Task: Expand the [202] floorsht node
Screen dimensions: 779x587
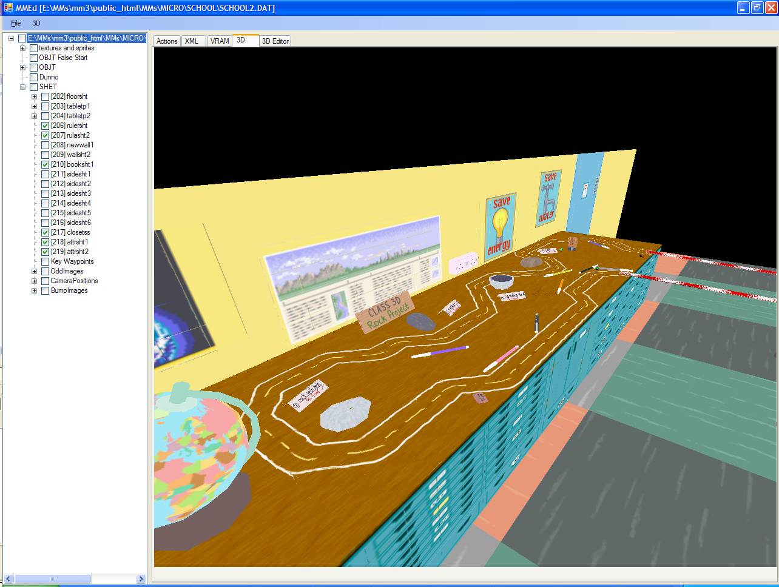Action: pos(35,96)
